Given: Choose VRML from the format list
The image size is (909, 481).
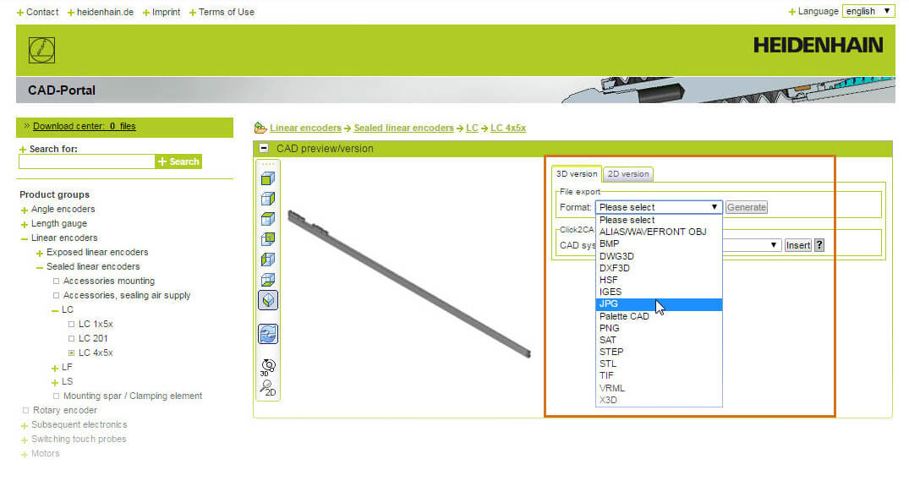Looking at the screenshot, I should 659,388.
